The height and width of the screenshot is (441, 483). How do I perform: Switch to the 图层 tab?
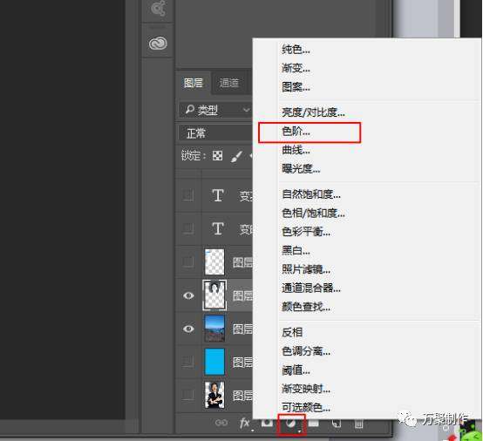coord(194,83)
